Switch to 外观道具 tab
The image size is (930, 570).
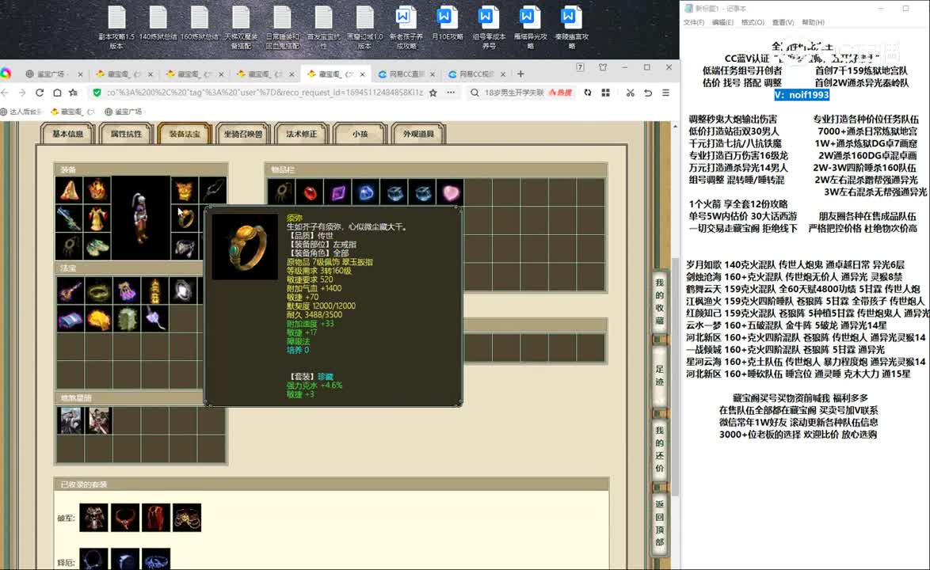click(x=418, y=134)
